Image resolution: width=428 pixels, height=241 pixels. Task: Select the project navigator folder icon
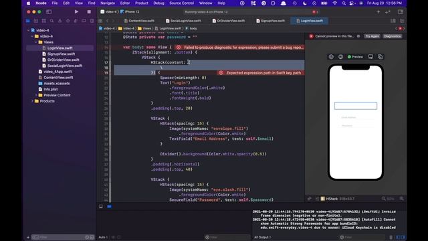[28, 21]
